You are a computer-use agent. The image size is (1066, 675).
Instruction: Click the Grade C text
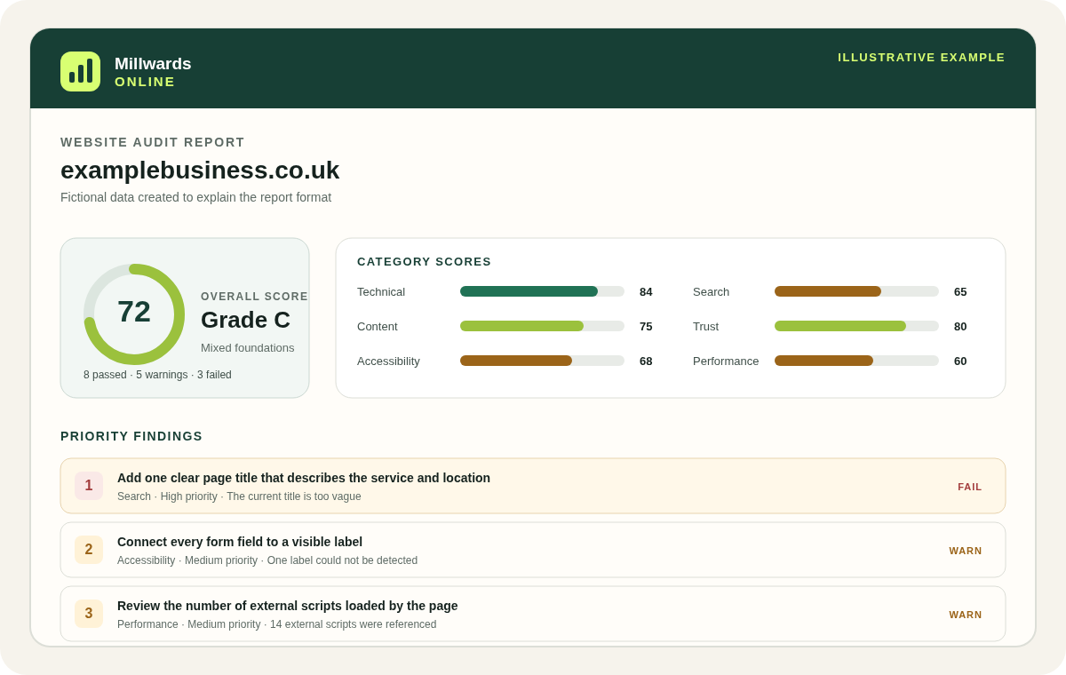tap(245, 320)
